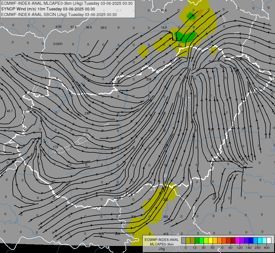Click the map value 230
The image size is (275, 253).
[87, 113]
